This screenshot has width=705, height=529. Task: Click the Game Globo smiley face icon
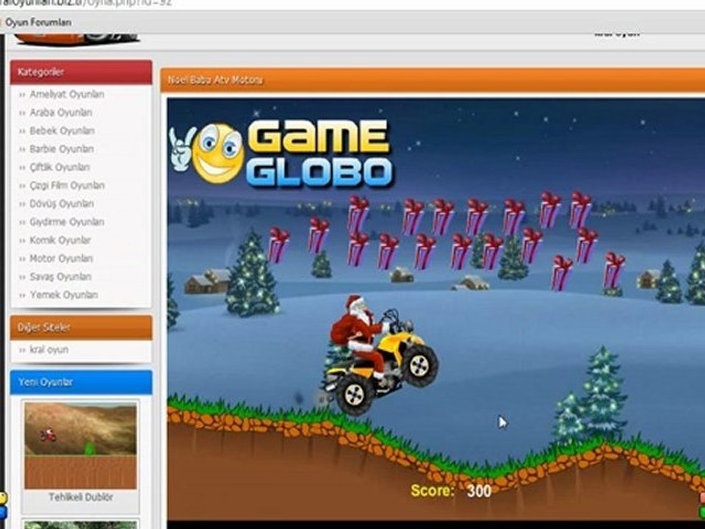tap(218, 153)
